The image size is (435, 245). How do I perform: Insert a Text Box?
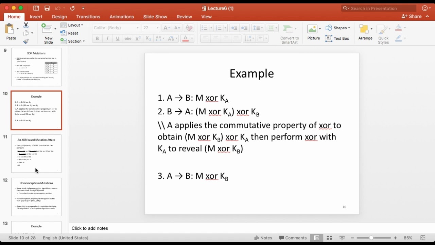[337, 38]
